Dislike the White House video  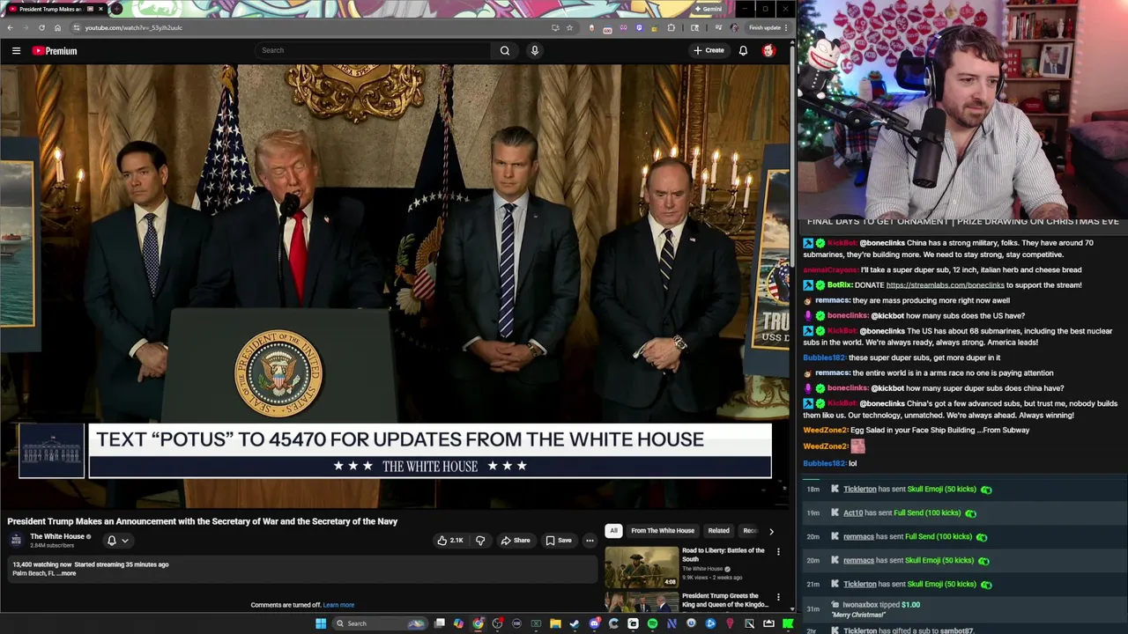(x=480, y=541)
